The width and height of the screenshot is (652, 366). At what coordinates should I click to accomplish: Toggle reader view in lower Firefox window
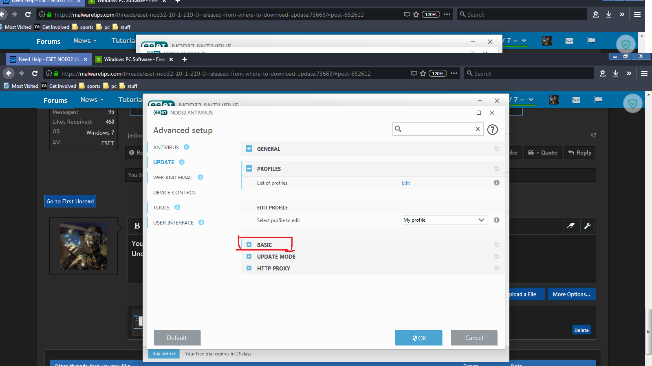pyautogui.click(x=414, y=73)
